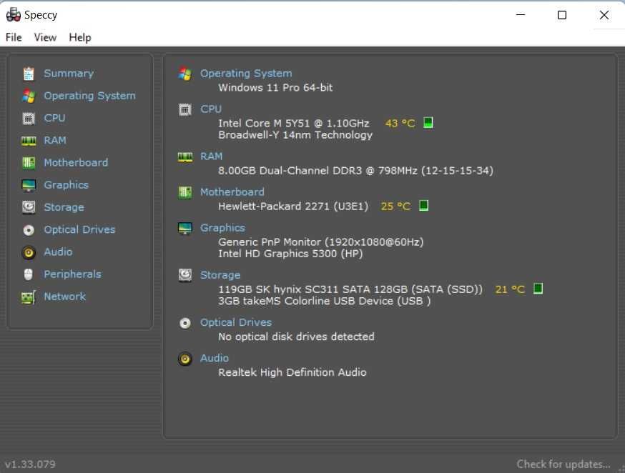Viewport: 625px width, 473px height.
Task: Click the Storage drive icon in main panel
Action: pyautogui.click(x=185, y=275)
